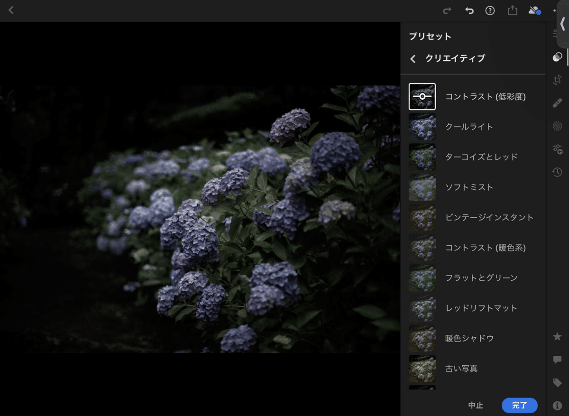569x416 pixels.
Task: Click the プリセット panel heading
Action: (x=430, y=37)
